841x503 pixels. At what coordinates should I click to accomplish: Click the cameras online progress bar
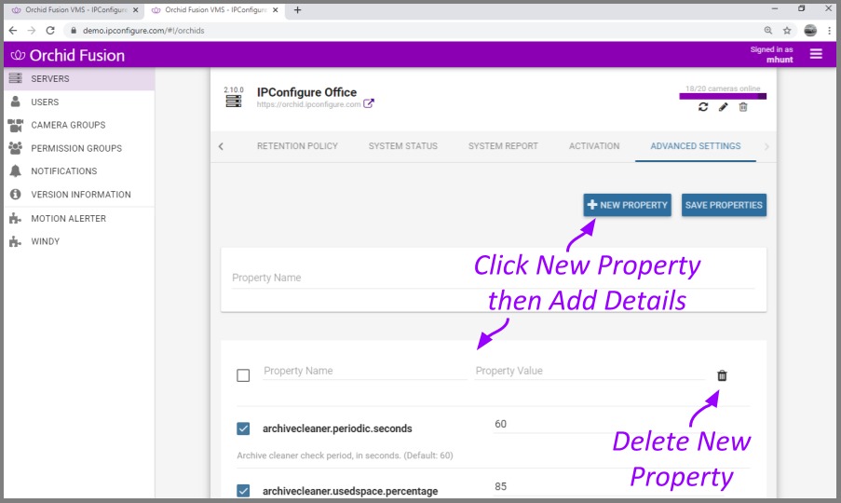coord(723,96)
